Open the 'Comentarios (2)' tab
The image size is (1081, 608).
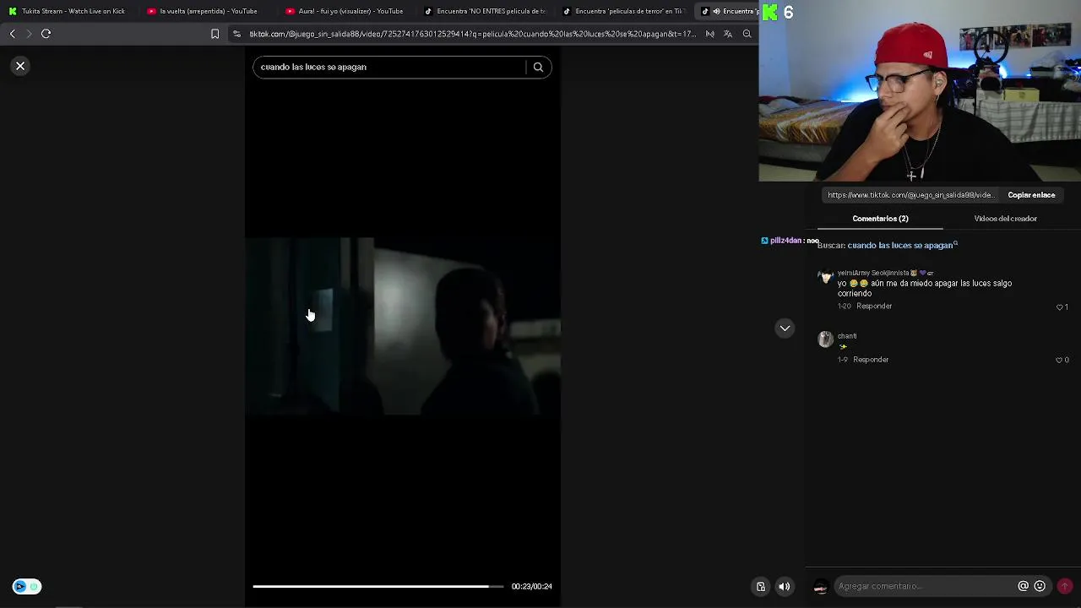pos(880,219)
